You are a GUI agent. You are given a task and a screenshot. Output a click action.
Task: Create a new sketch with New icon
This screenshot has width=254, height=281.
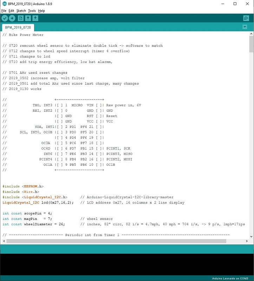click(x=21, y=18)
